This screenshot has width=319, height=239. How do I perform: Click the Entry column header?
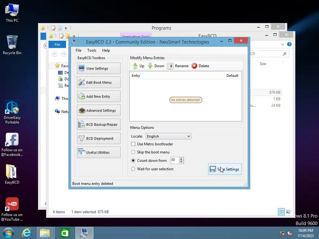point(177,76)
